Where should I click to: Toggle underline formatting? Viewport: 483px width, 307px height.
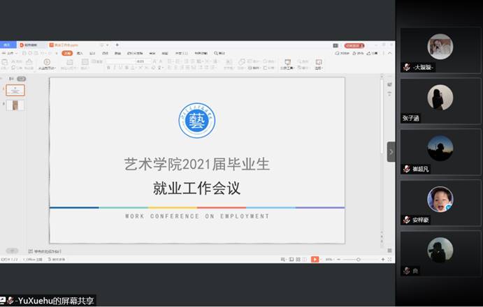120,68
